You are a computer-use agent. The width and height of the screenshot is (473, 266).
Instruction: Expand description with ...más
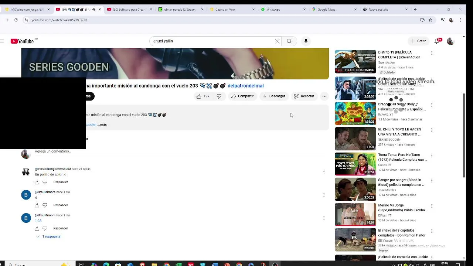pos(102,125)
